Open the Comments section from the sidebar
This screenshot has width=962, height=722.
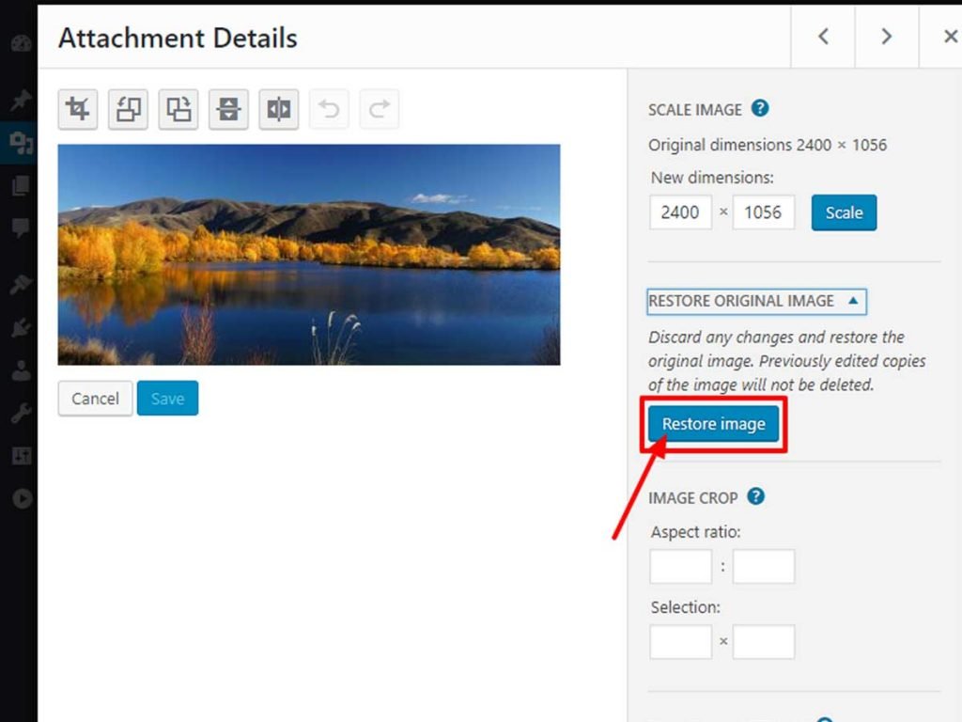tap(21, 228)
